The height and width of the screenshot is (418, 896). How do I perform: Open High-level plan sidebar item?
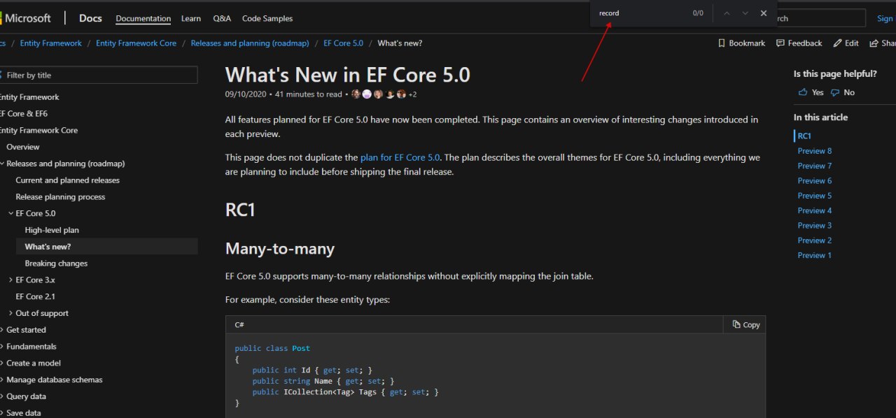(52, 230)
